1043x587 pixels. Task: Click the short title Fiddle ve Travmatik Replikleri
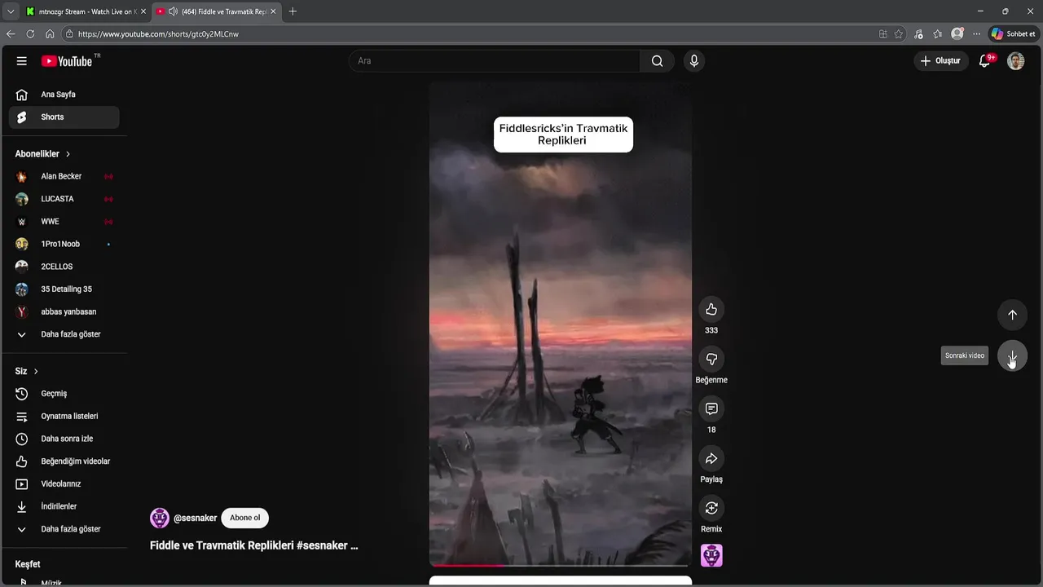(x=253, y=545)
